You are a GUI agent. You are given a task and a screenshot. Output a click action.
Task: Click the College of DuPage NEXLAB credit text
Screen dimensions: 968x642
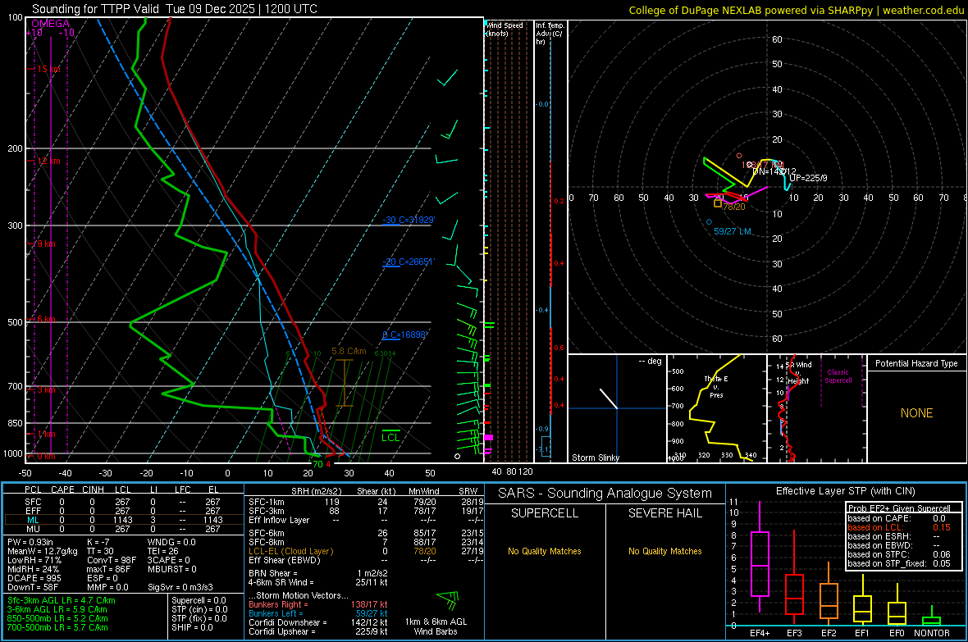point(796,10)
